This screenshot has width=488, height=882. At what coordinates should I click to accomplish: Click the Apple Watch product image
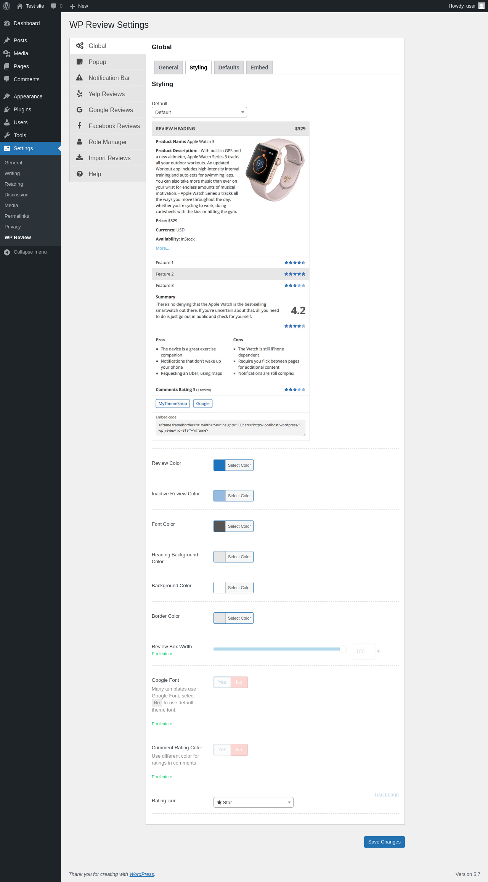pos(275,170)
